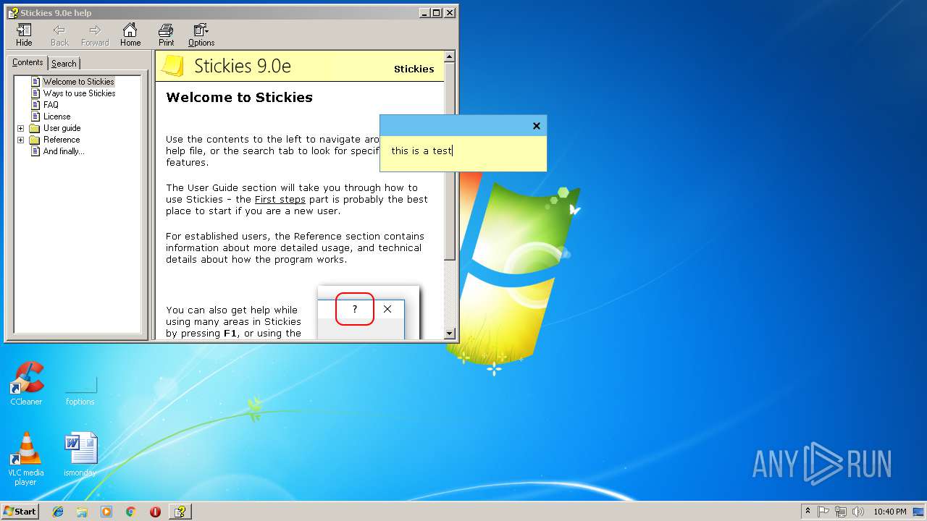Click the yellow Stickies note logo

172,66
